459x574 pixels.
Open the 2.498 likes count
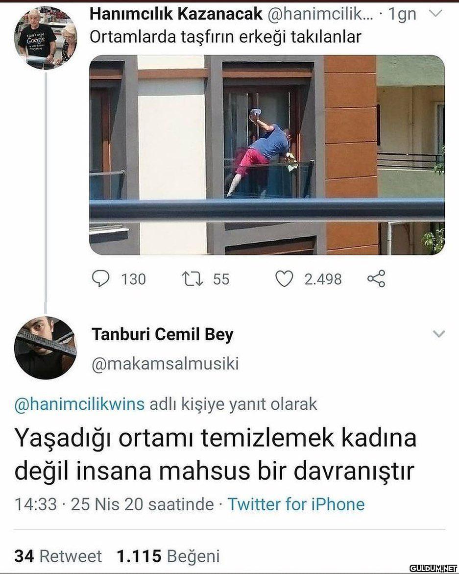323,279
